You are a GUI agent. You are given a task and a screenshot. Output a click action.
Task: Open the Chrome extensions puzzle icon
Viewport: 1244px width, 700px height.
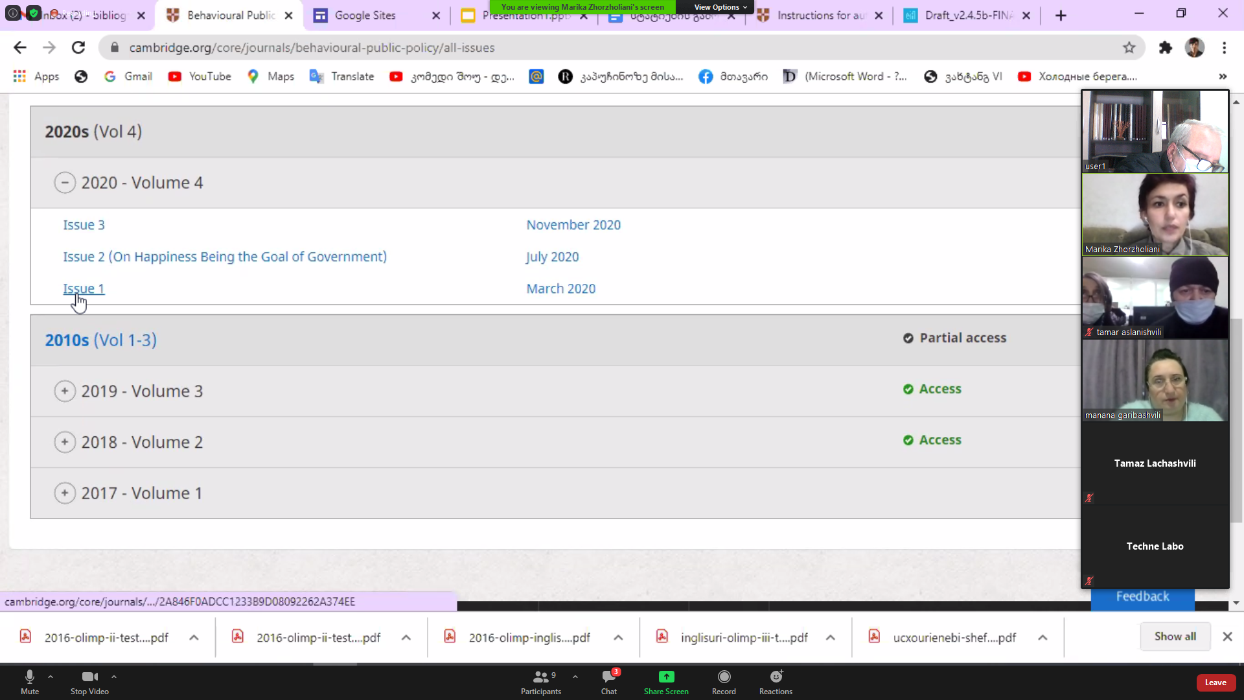[1166, 47]
